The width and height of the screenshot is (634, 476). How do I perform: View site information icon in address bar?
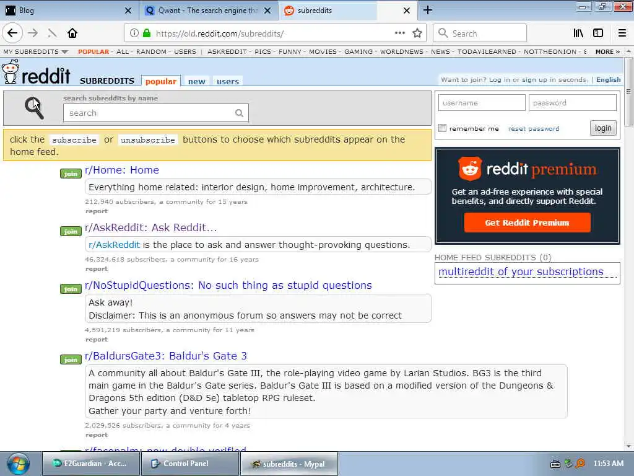pyautogui.click(x=134, y=33)
